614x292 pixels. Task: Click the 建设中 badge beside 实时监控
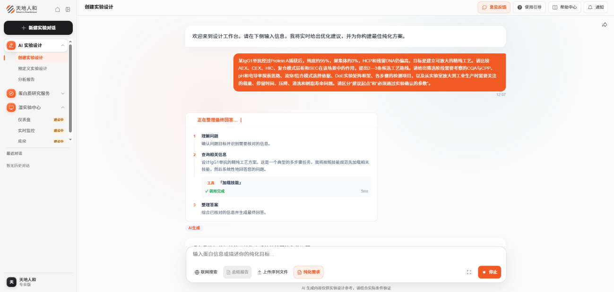pyautogui.click(x=59, y=131)
